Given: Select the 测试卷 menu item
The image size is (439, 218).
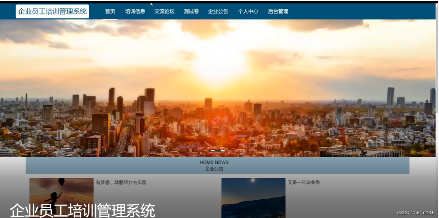Looking at the screenshot, I should tap(191, 11).
